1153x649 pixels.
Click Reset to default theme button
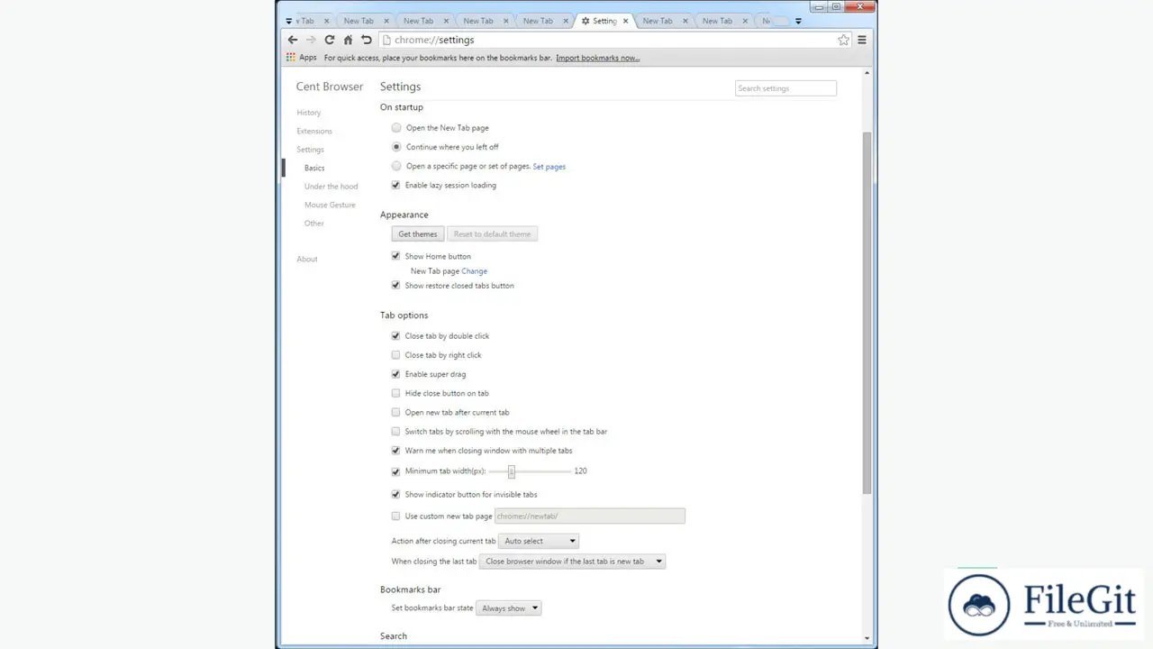coord(492,234)
